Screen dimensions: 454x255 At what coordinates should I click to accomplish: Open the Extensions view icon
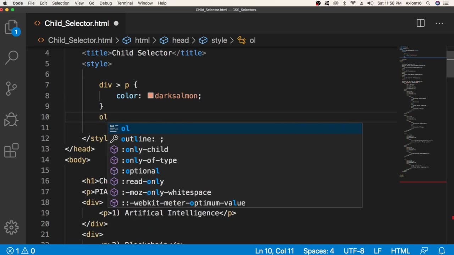[11, 150]
